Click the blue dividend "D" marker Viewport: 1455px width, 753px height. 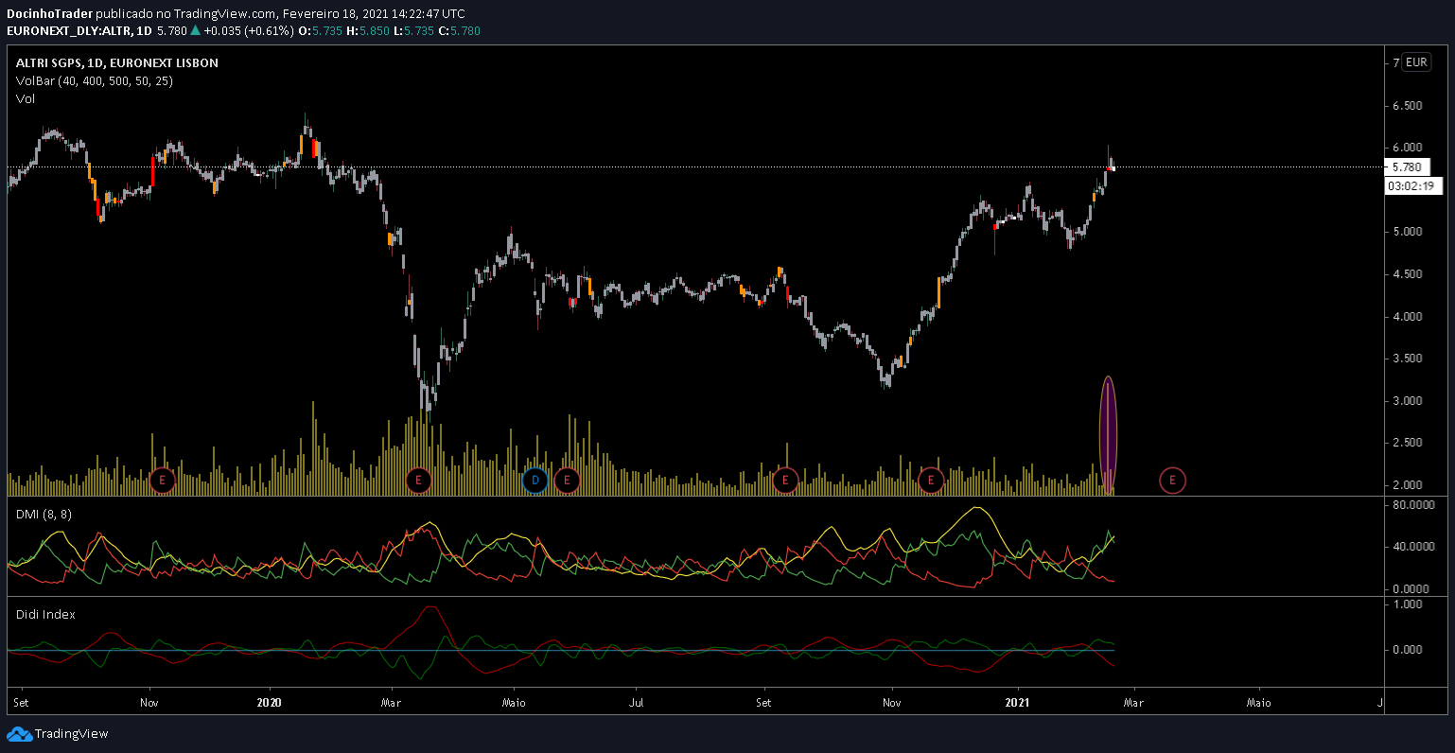click(535, 481)
